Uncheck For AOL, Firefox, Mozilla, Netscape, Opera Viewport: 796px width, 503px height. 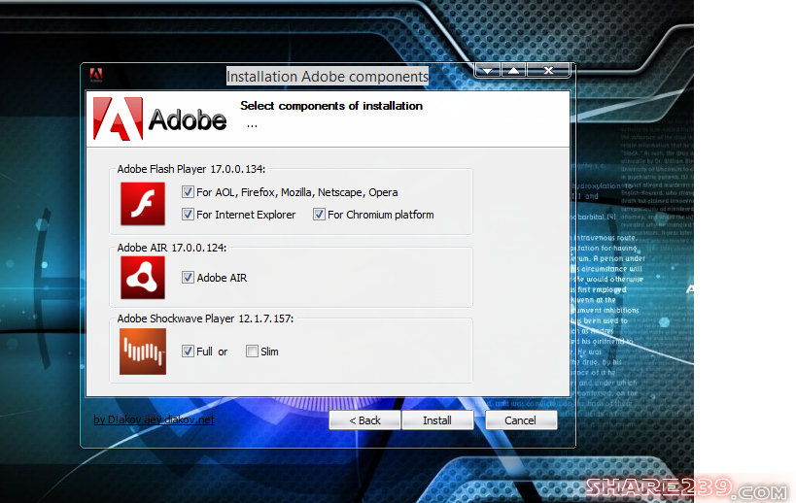click(x=188, y=192)
